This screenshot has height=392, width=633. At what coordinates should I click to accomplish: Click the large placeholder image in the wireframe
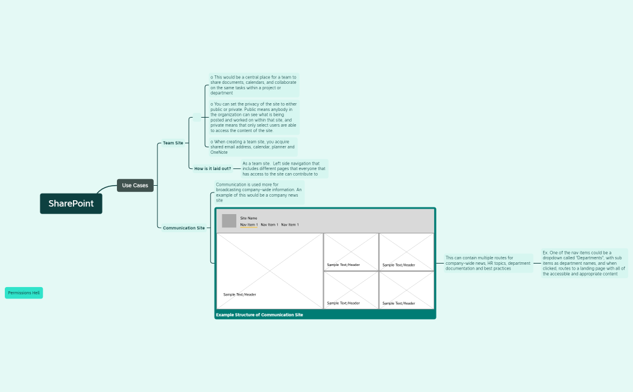pyautogui.click(x=269, y=271)
